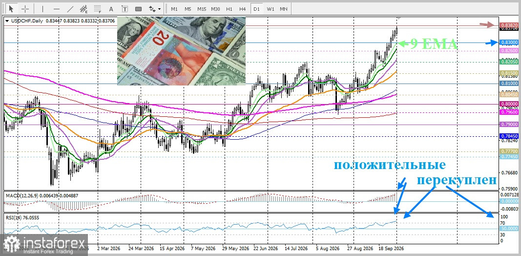This screenshot has height=256, width=521.
Task: Pick the equidistant channel tool
Action: (84, 9)
